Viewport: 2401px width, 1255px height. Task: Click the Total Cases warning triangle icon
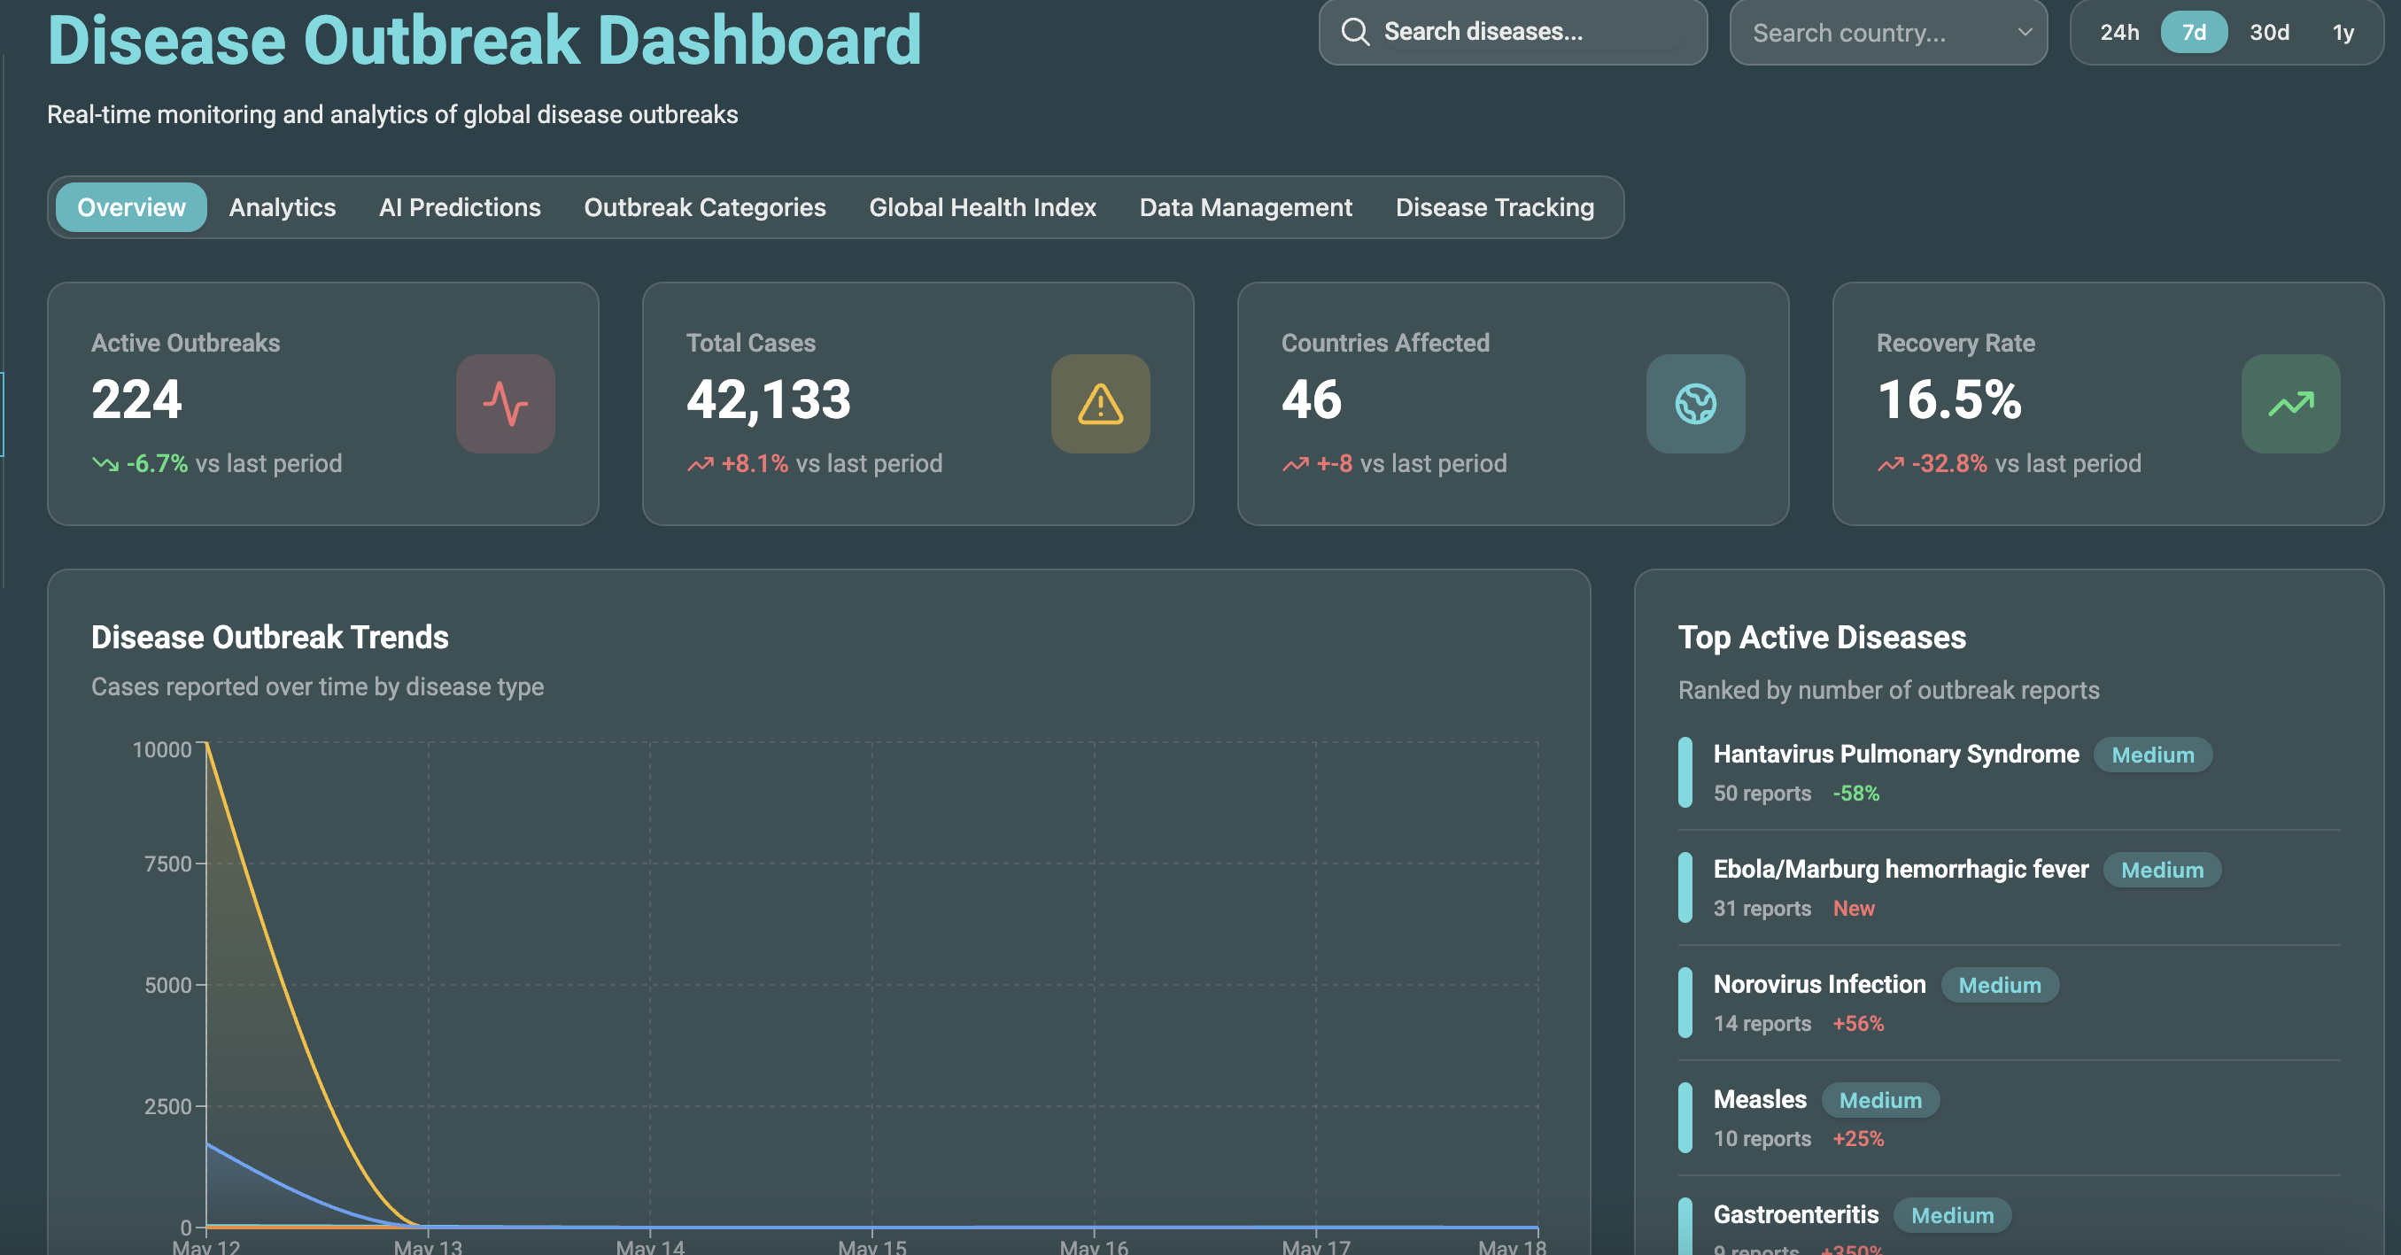point(1100,404)
